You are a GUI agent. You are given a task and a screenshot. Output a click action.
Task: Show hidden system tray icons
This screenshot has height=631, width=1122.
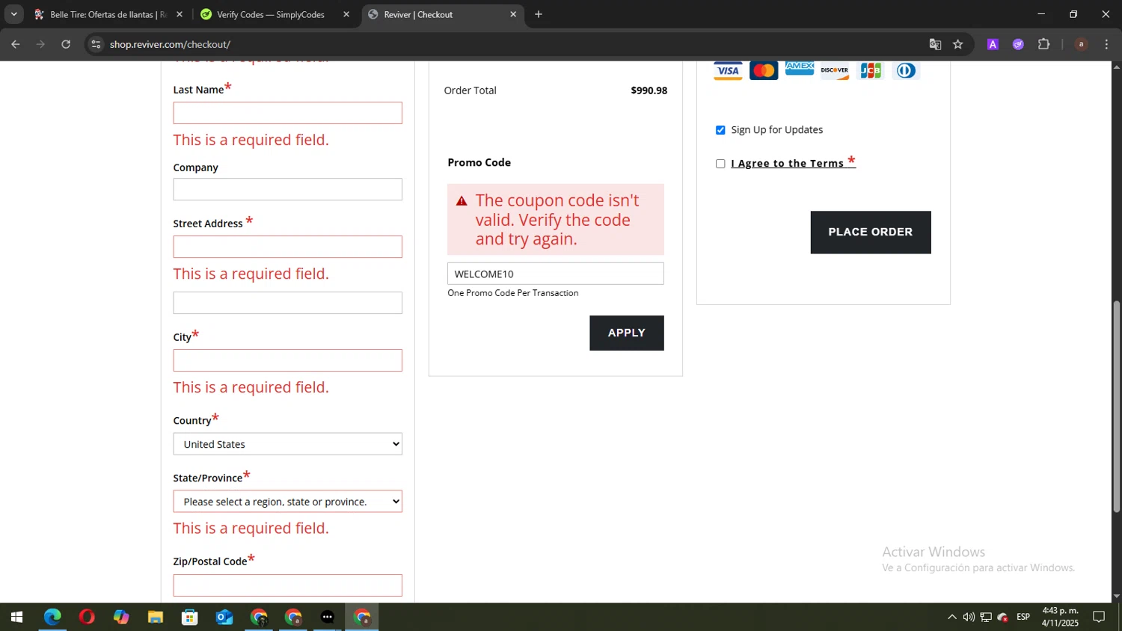click(x=951, y=618)
